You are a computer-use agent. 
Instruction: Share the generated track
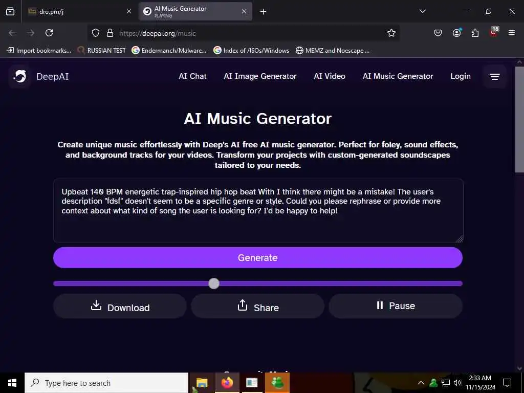click(258, 306)
